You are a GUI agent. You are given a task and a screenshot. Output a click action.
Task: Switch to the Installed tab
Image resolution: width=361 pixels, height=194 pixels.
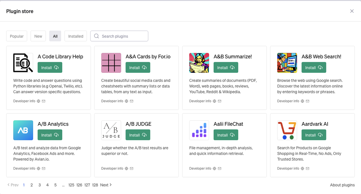tap(76, 36)
